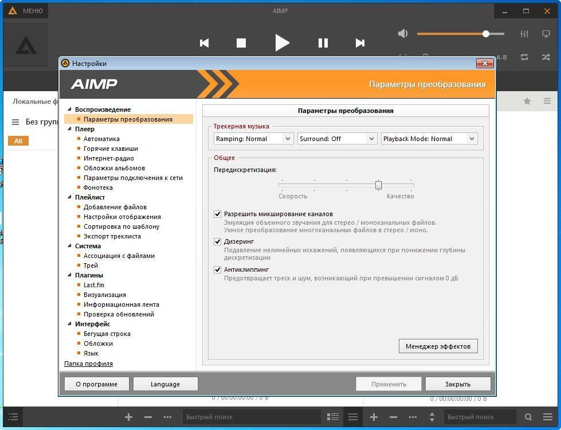Remove items with right minus icon
561x430 pixels.
coord(393,417)
